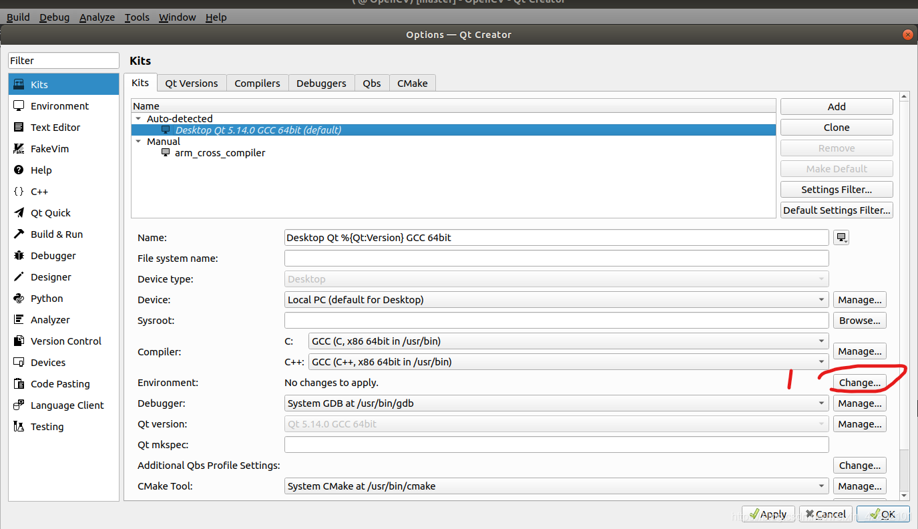This screenshot has width=918, height=529.
Task: Open the Analyzer settings category
Action: (x=63, y=319)
